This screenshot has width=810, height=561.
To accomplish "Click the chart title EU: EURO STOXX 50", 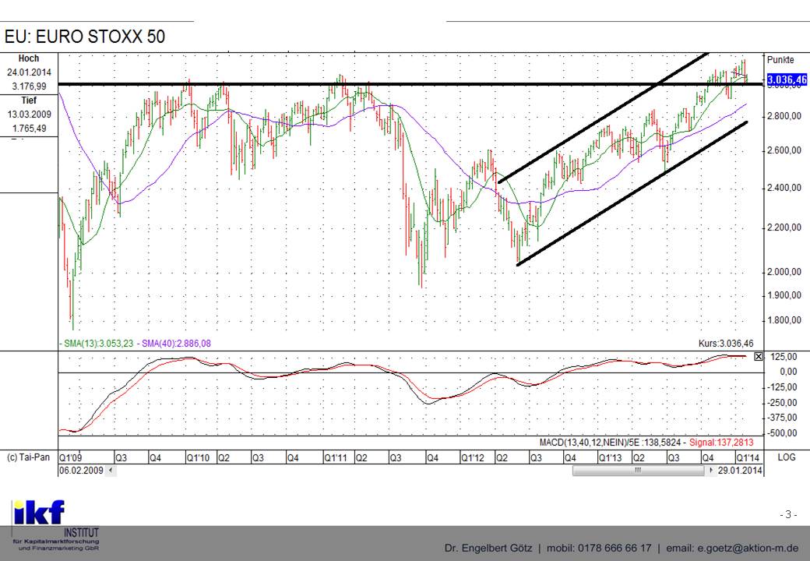I will [x=85, y=37].
